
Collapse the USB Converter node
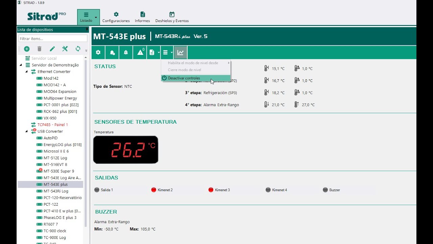(x=26, y=131)
